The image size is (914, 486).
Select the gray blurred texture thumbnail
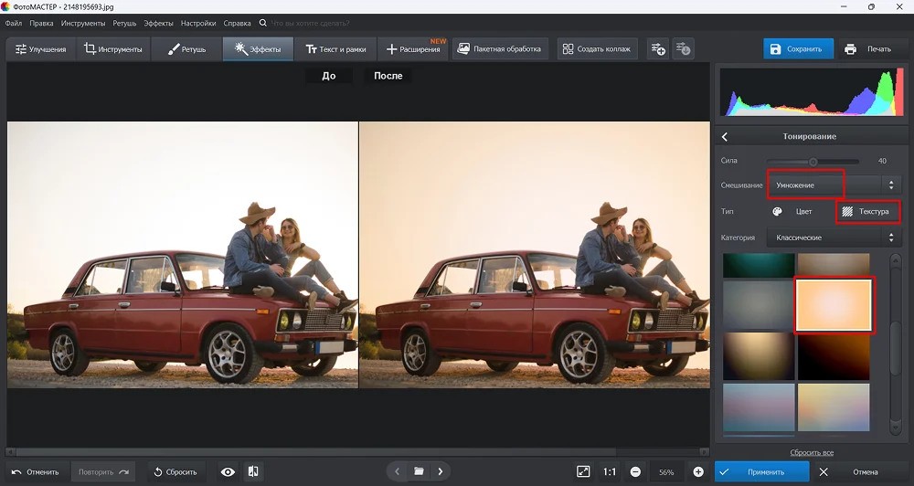tap(759, 305)
